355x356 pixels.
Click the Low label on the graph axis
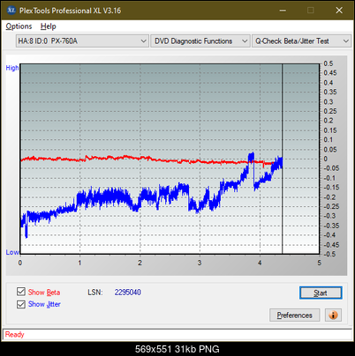pyautogui.click(x=12, y=252)
